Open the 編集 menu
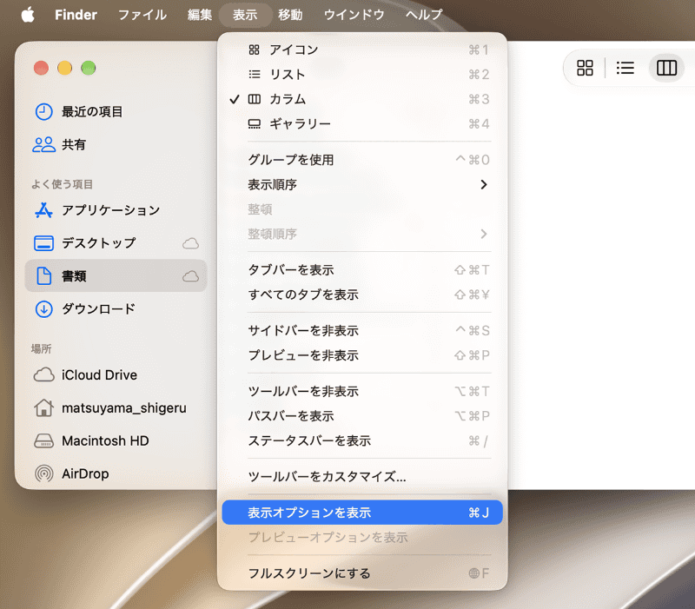This screenshot has height=609, width=695. [x=200, y=15]
